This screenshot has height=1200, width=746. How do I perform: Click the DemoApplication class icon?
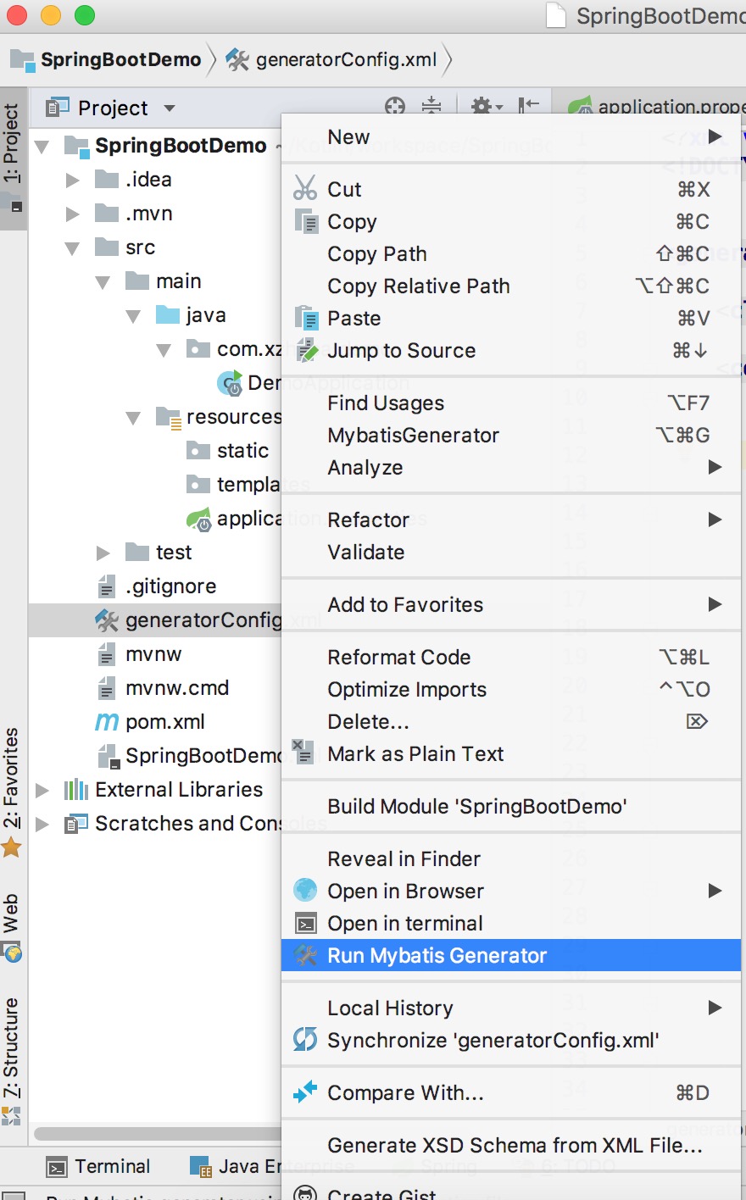click(x=231, y=384)
